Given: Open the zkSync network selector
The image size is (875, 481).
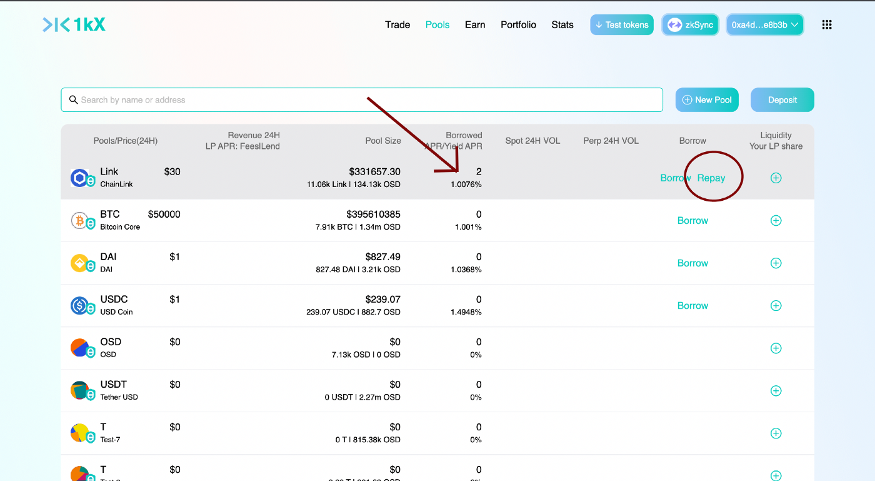Looking at the screenshot, I should [x=690, y=25].
